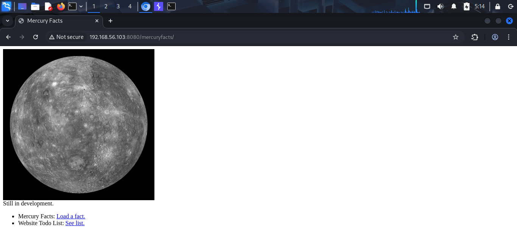This screenshot has height=247, width=517.
Task: Open Chromium from the taskbar
Action: (x=146, y=6)
